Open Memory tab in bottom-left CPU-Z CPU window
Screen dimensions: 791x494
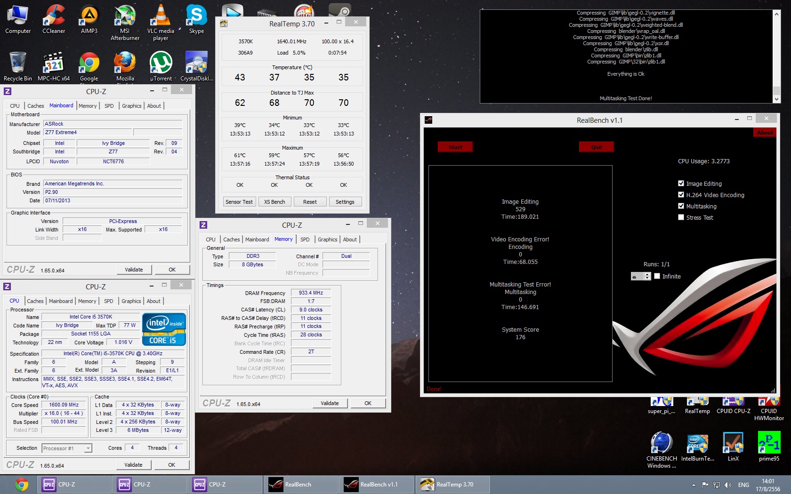87,301
